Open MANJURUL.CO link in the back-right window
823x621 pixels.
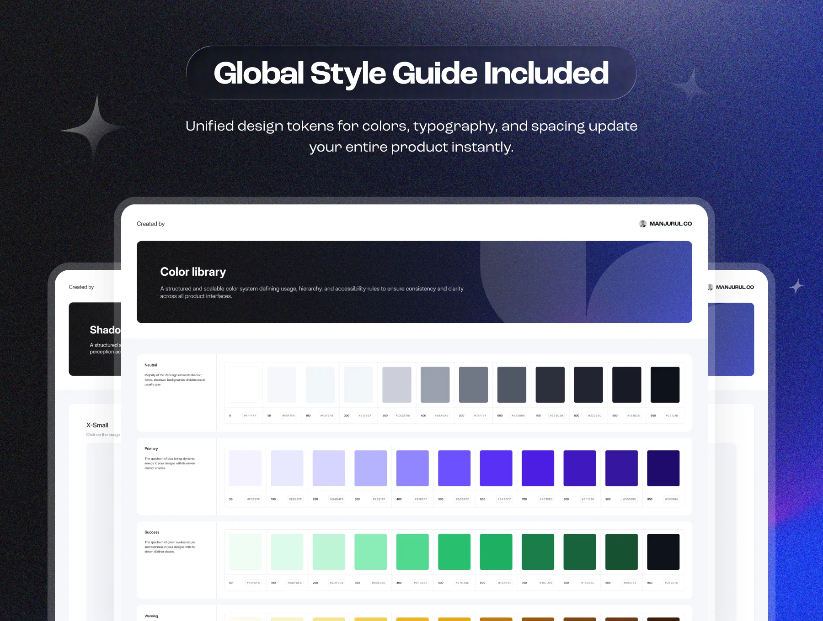735,287
